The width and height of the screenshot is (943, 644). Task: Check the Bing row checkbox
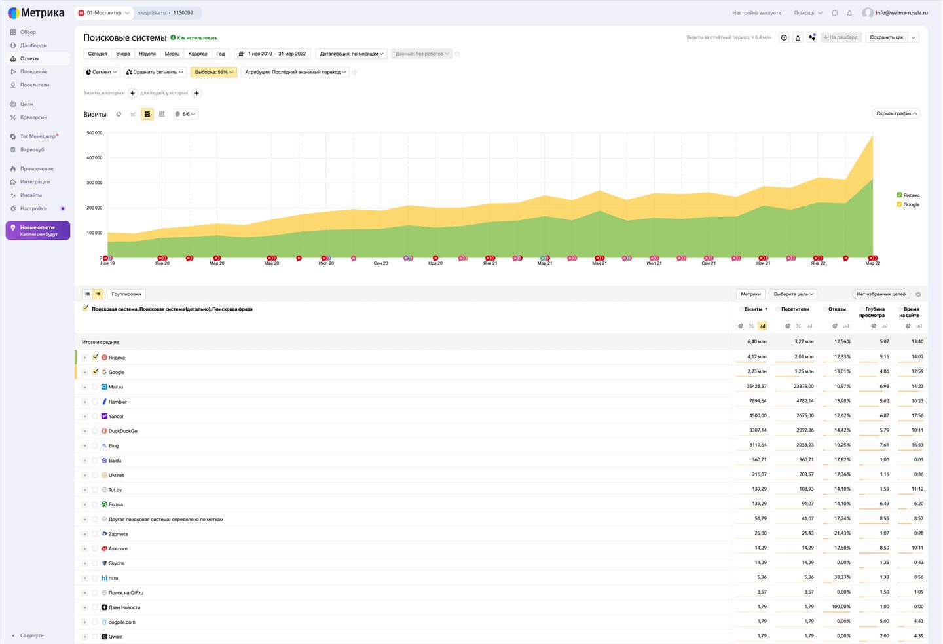click(x=95, y=445)
